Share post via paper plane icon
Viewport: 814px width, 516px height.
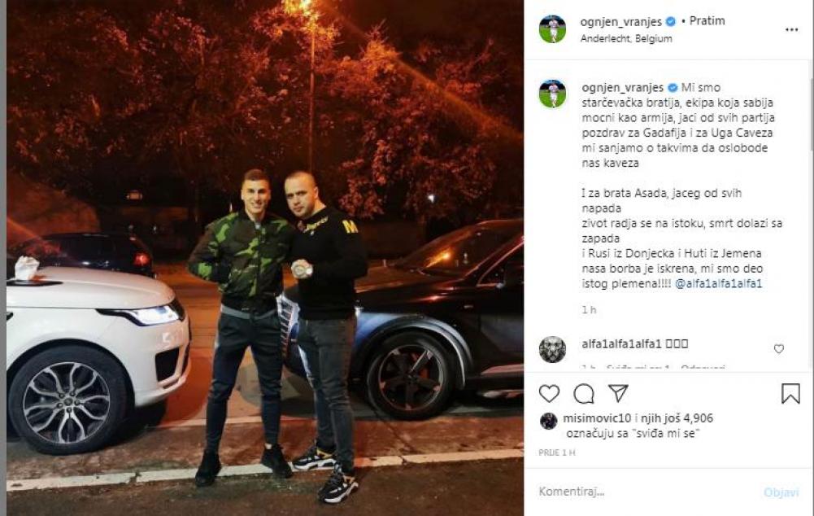pos(618,393)
